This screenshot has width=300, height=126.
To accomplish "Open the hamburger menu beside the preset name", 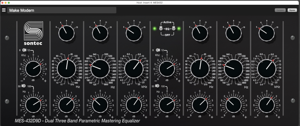I will [4, 10].
